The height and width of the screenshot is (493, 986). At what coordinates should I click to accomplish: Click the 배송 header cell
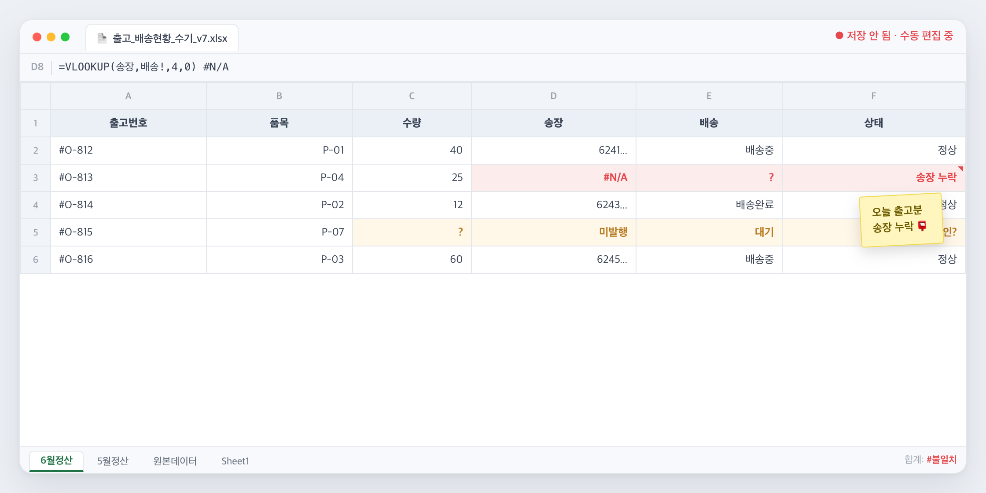[x=709, y=123]
